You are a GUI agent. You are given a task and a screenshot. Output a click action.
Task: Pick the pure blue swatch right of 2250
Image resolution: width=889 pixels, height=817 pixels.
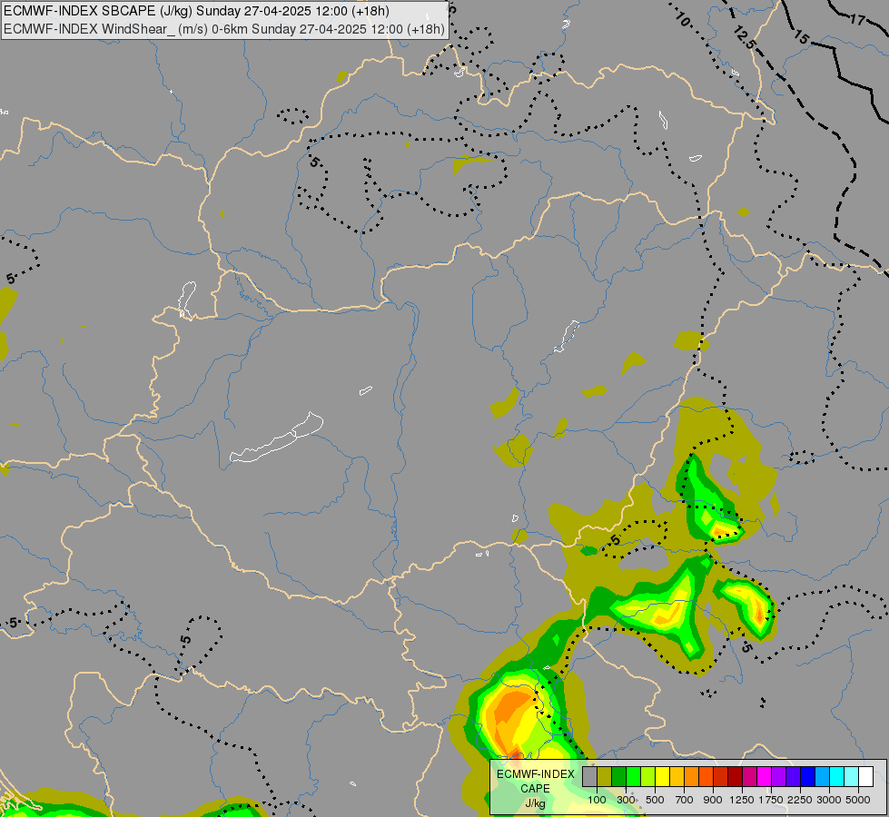click(808, 777)
